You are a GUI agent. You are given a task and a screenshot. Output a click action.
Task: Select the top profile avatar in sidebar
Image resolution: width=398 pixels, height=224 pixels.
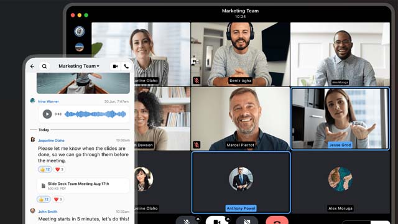coord(80,32)
